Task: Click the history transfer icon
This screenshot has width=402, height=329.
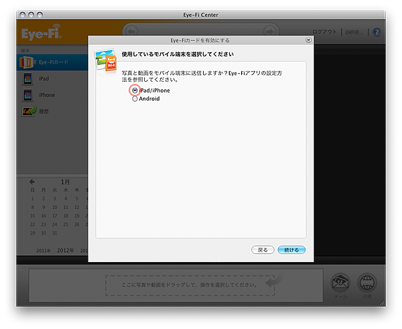Action: pos(29,111)
